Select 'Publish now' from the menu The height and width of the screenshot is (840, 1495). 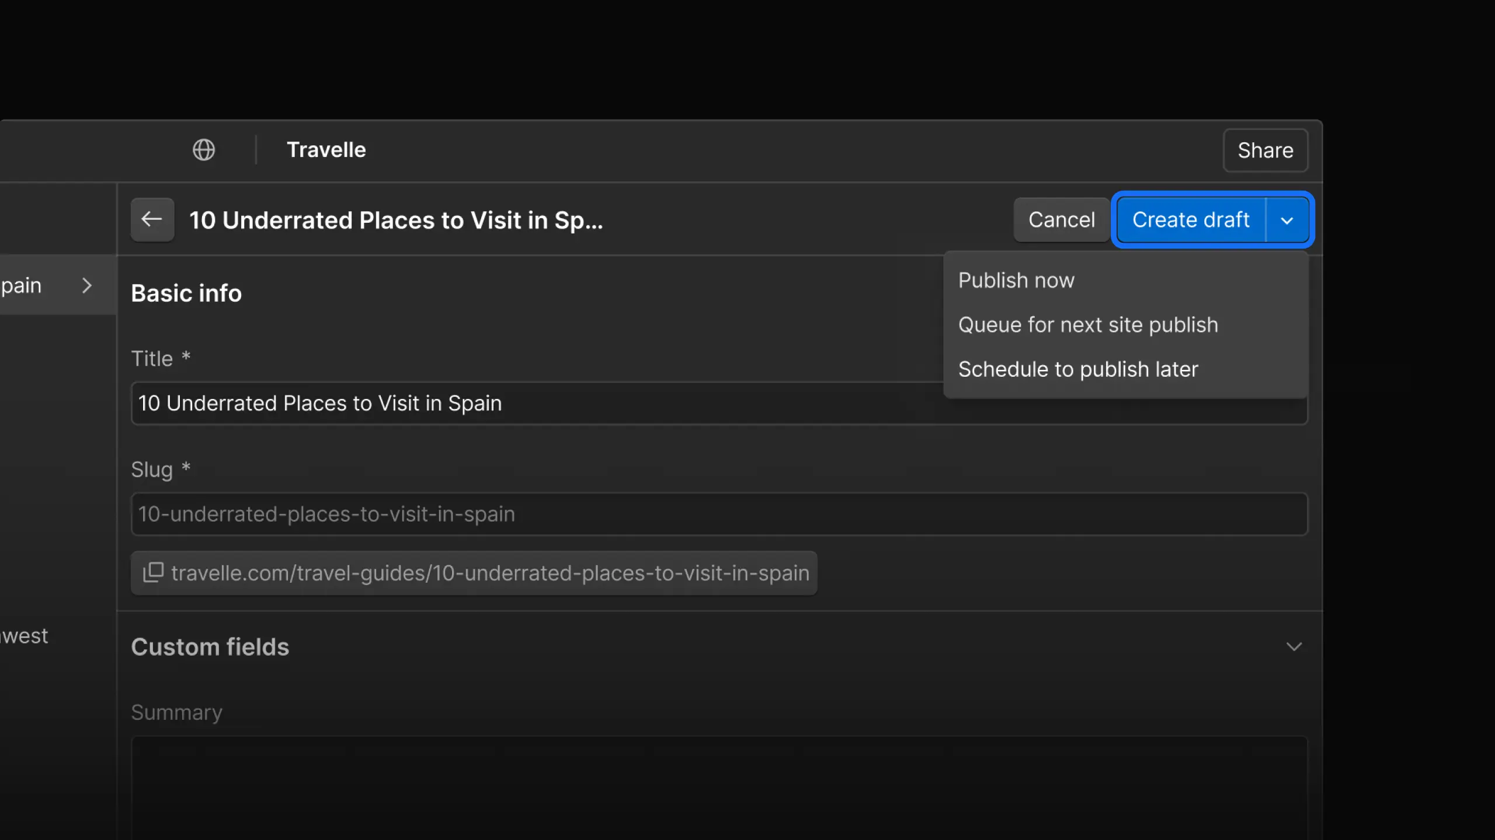coord(1017,280)
